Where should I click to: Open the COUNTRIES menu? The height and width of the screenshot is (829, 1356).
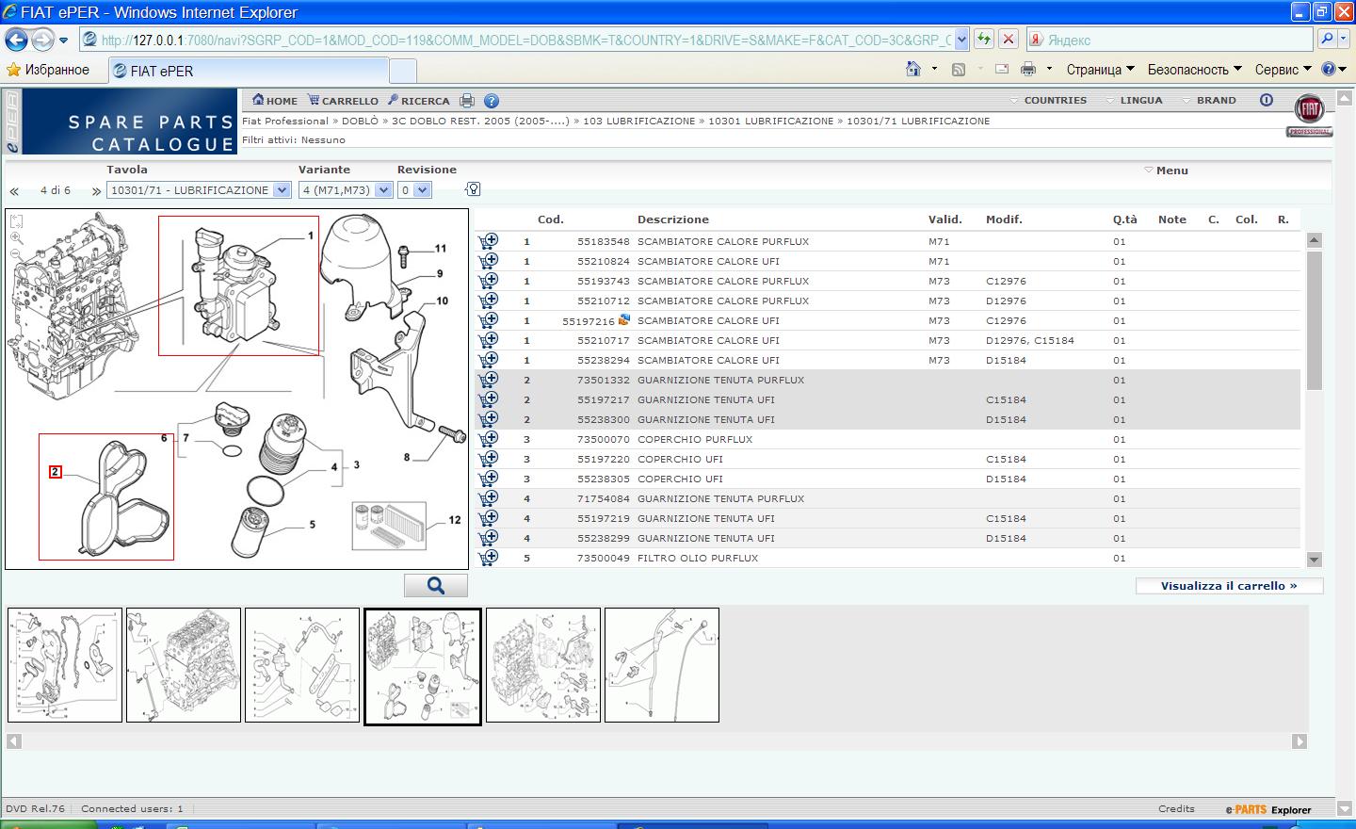tap(1055, 100)
